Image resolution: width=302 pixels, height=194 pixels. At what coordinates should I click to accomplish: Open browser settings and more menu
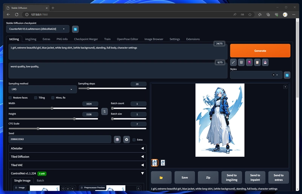click(x=294, y=14)
